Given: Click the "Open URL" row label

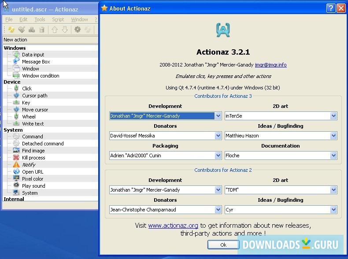Looking at the screenshot, I should (x=33, y=172).
